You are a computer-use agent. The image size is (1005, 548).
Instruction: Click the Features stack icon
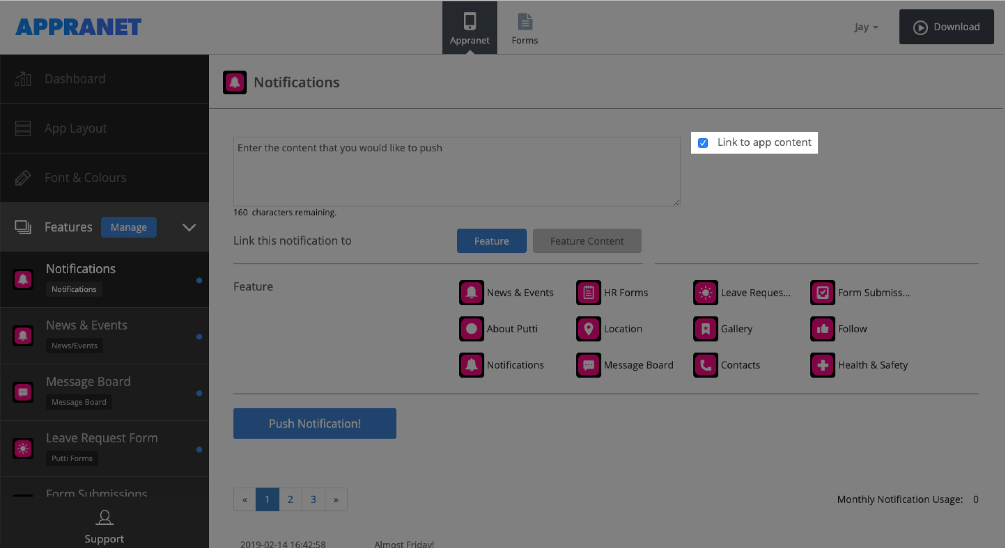pyautogui.click(x=23, y=227)
